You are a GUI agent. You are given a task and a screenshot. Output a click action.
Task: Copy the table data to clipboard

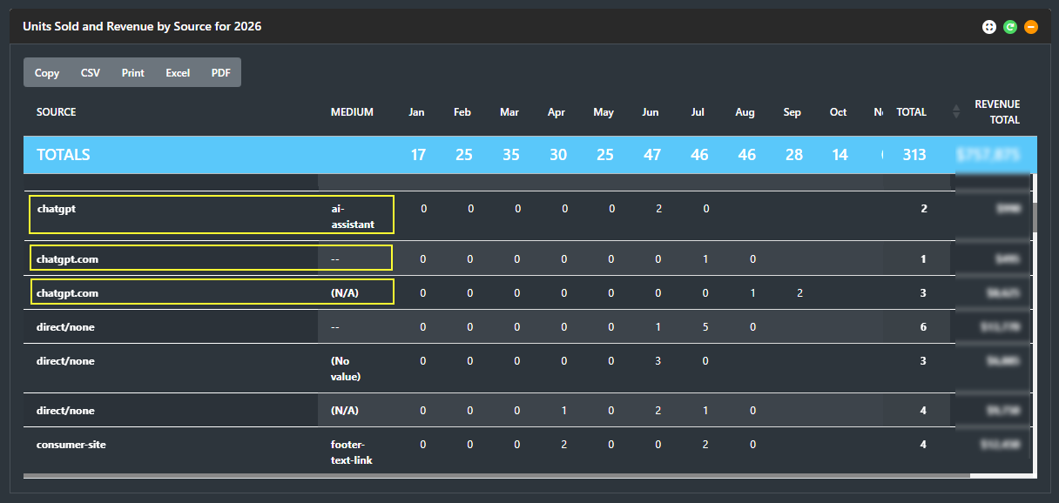pos(47,73)
